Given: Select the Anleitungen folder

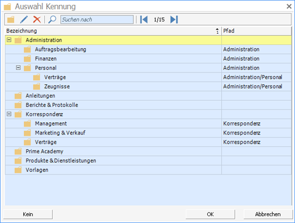Looking at the screenshot, I should click(148, 96).
